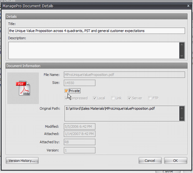The height and width of the screenshot is (173, 193).
Task: Click the Attached by: label
Action: [49, 142]
